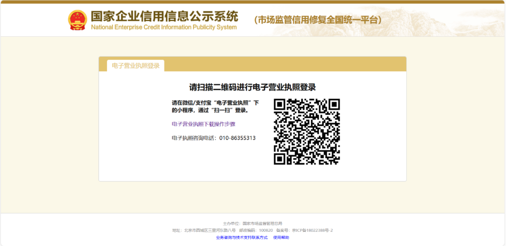
Task: Click the QR code for login
Action: (307, 131)
